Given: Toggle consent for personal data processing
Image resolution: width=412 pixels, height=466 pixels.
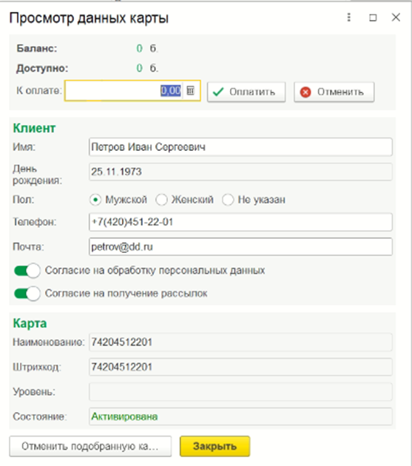Looking at the screenshot, I should [x=27, y=271].
